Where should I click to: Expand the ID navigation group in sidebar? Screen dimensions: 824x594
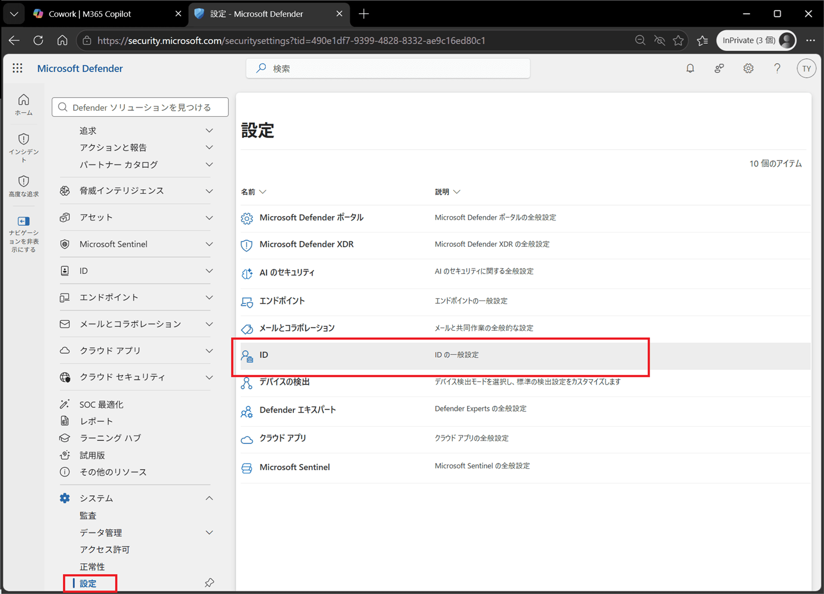209,271
